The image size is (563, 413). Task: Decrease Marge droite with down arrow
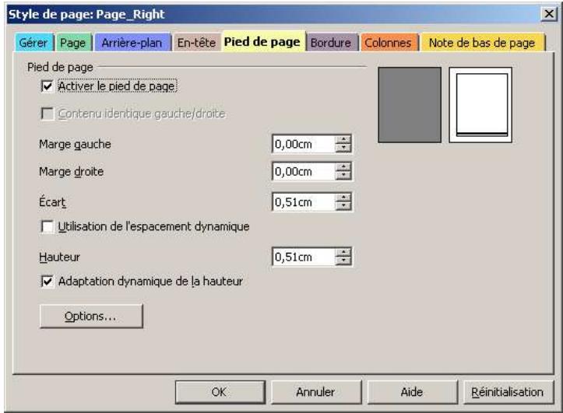(343, 176)
